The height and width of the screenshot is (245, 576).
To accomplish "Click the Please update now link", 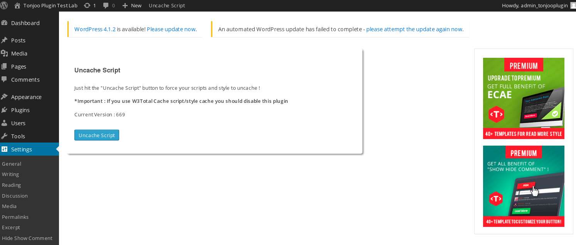I will (x=172, y=29).
